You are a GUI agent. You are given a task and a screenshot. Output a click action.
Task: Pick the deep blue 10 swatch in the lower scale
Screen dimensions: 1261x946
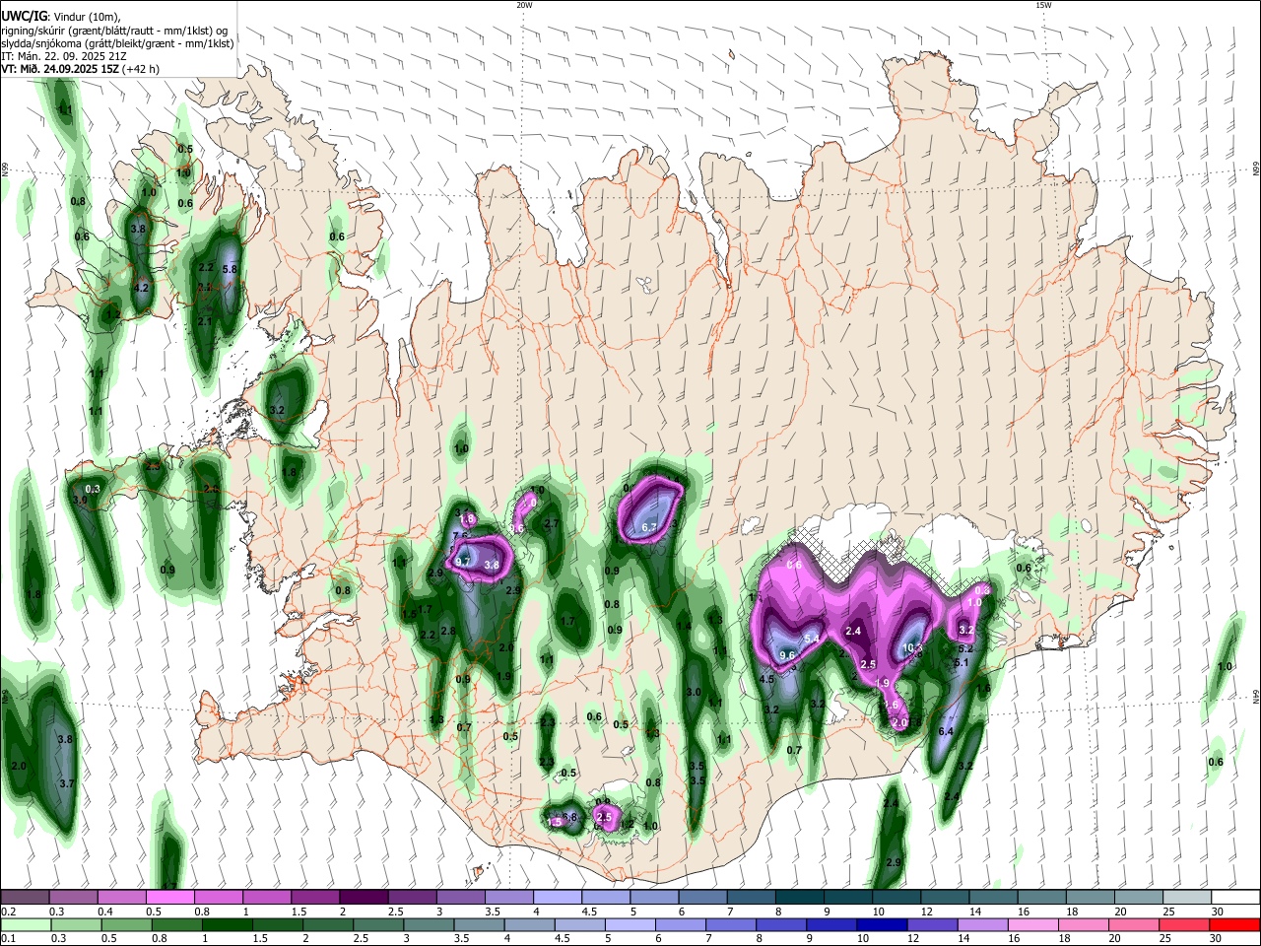click(881, 924)
